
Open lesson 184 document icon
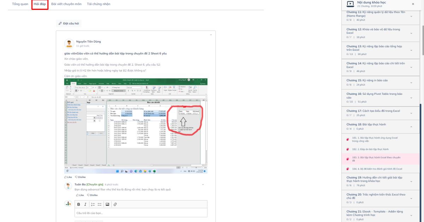point(348,169)
